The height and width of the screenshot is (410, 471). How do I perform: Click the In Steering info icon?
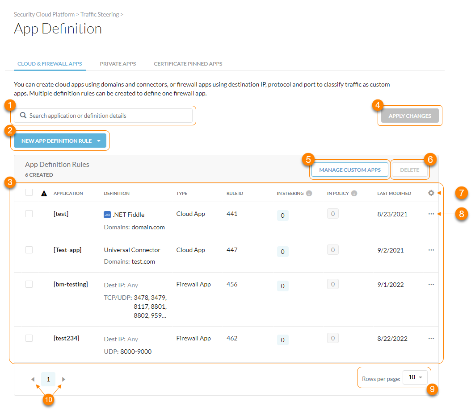point(309,194)
